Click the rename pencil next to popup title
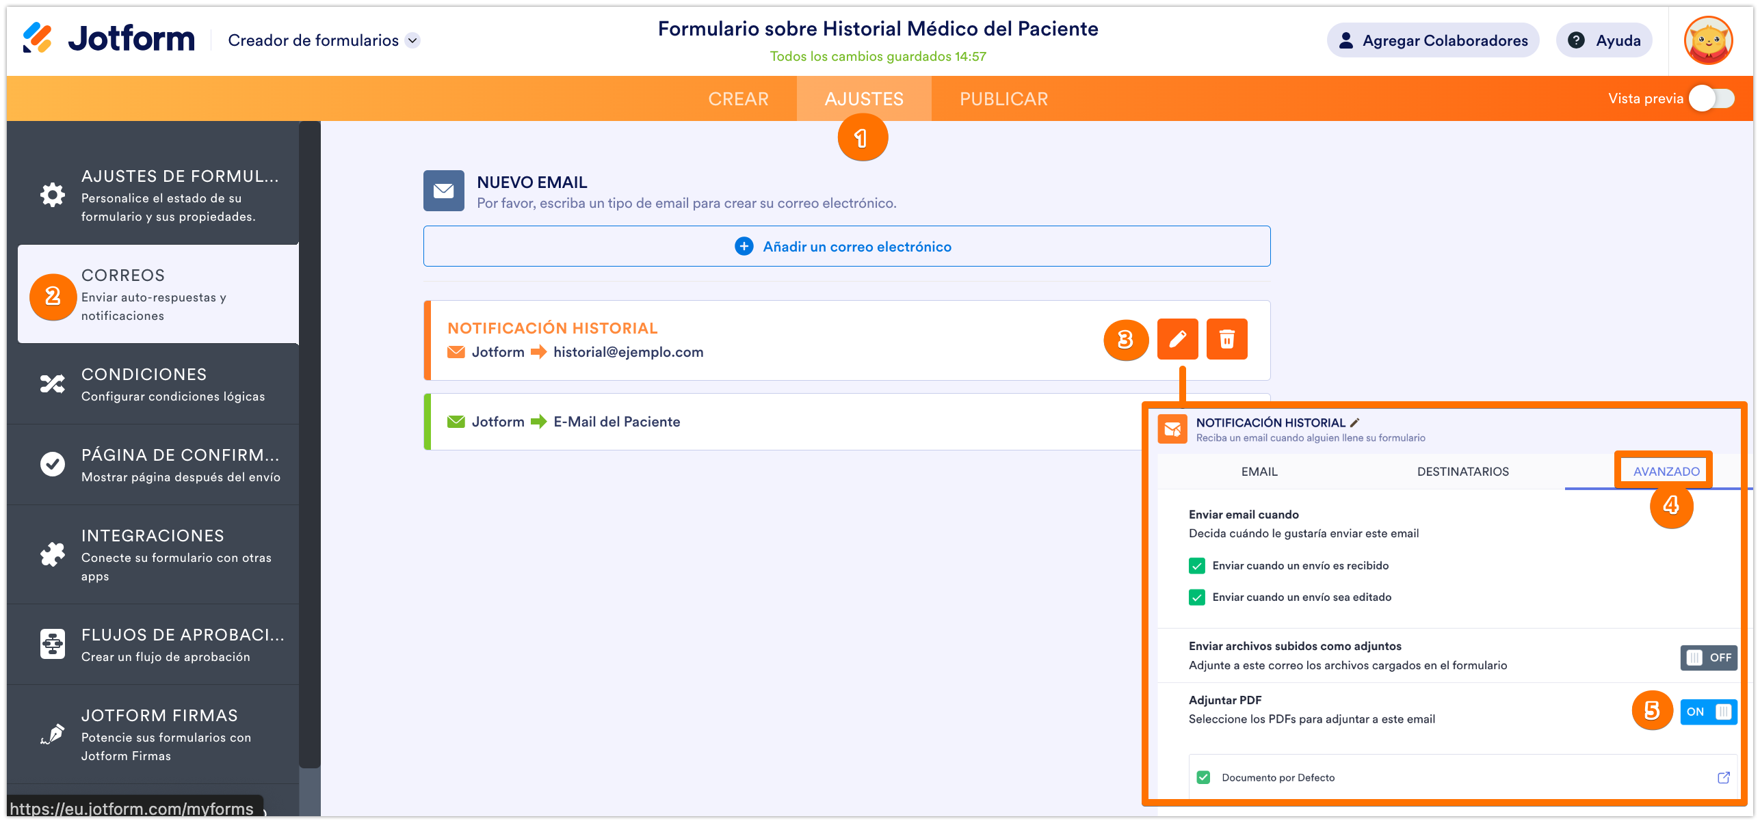1760x823 pixels. click(1355, 422)
